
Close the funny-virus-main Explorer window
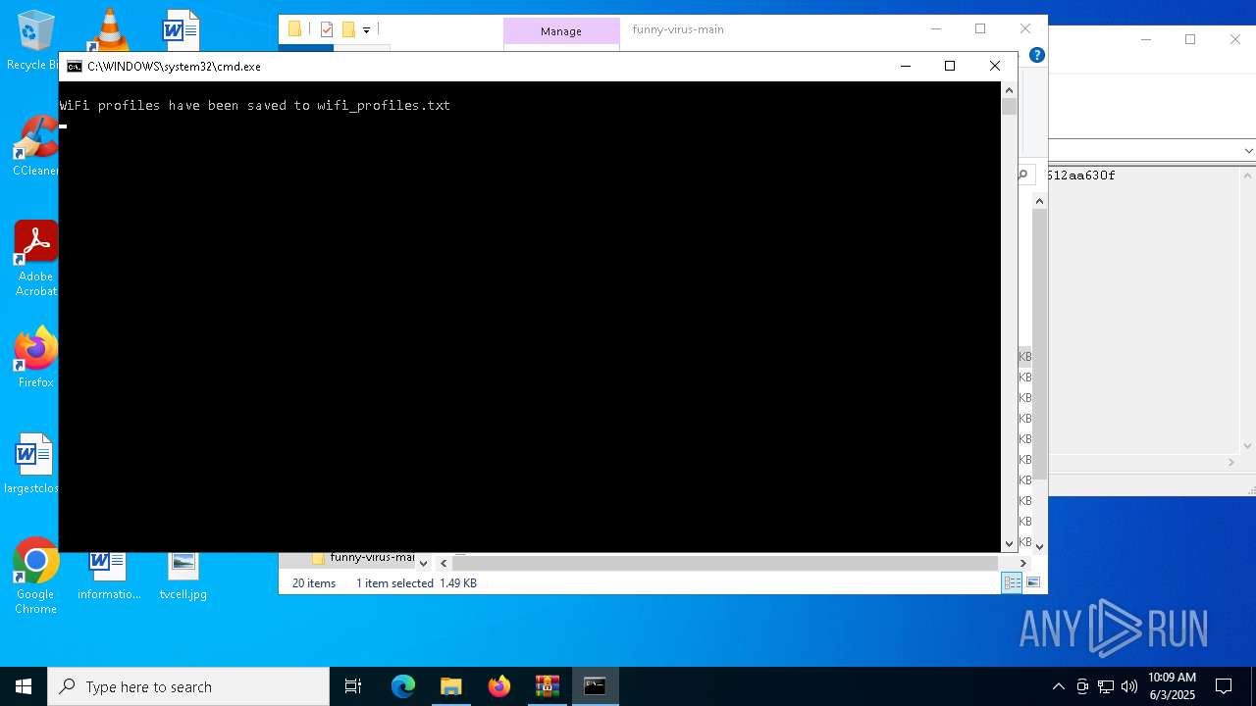pos(1024,28)
